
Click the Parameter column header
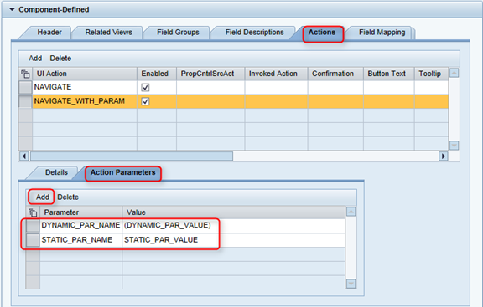pos(81,212)
